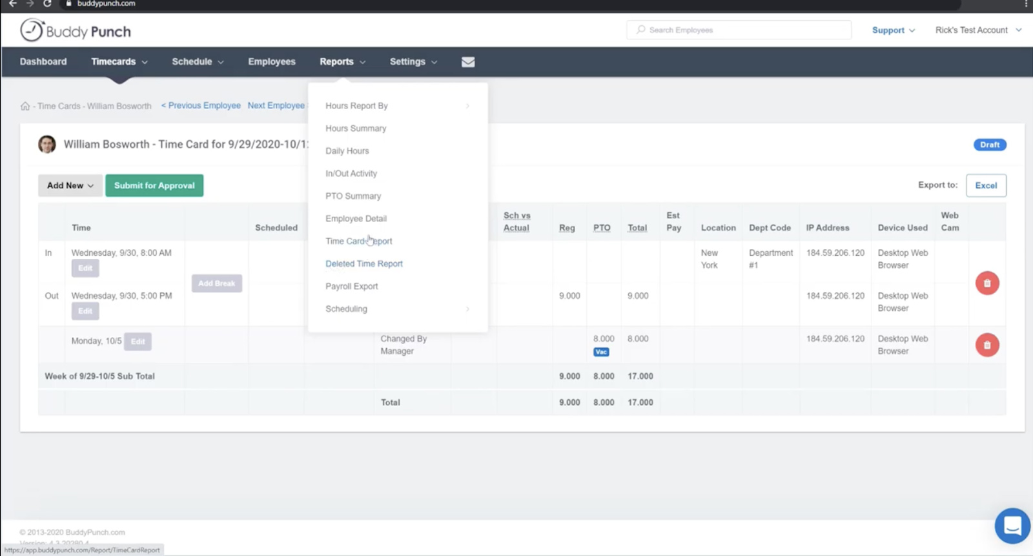Choose Payroll Export from Reports menu
This screenshot has width=1033, height=556.
pos(351,287)
